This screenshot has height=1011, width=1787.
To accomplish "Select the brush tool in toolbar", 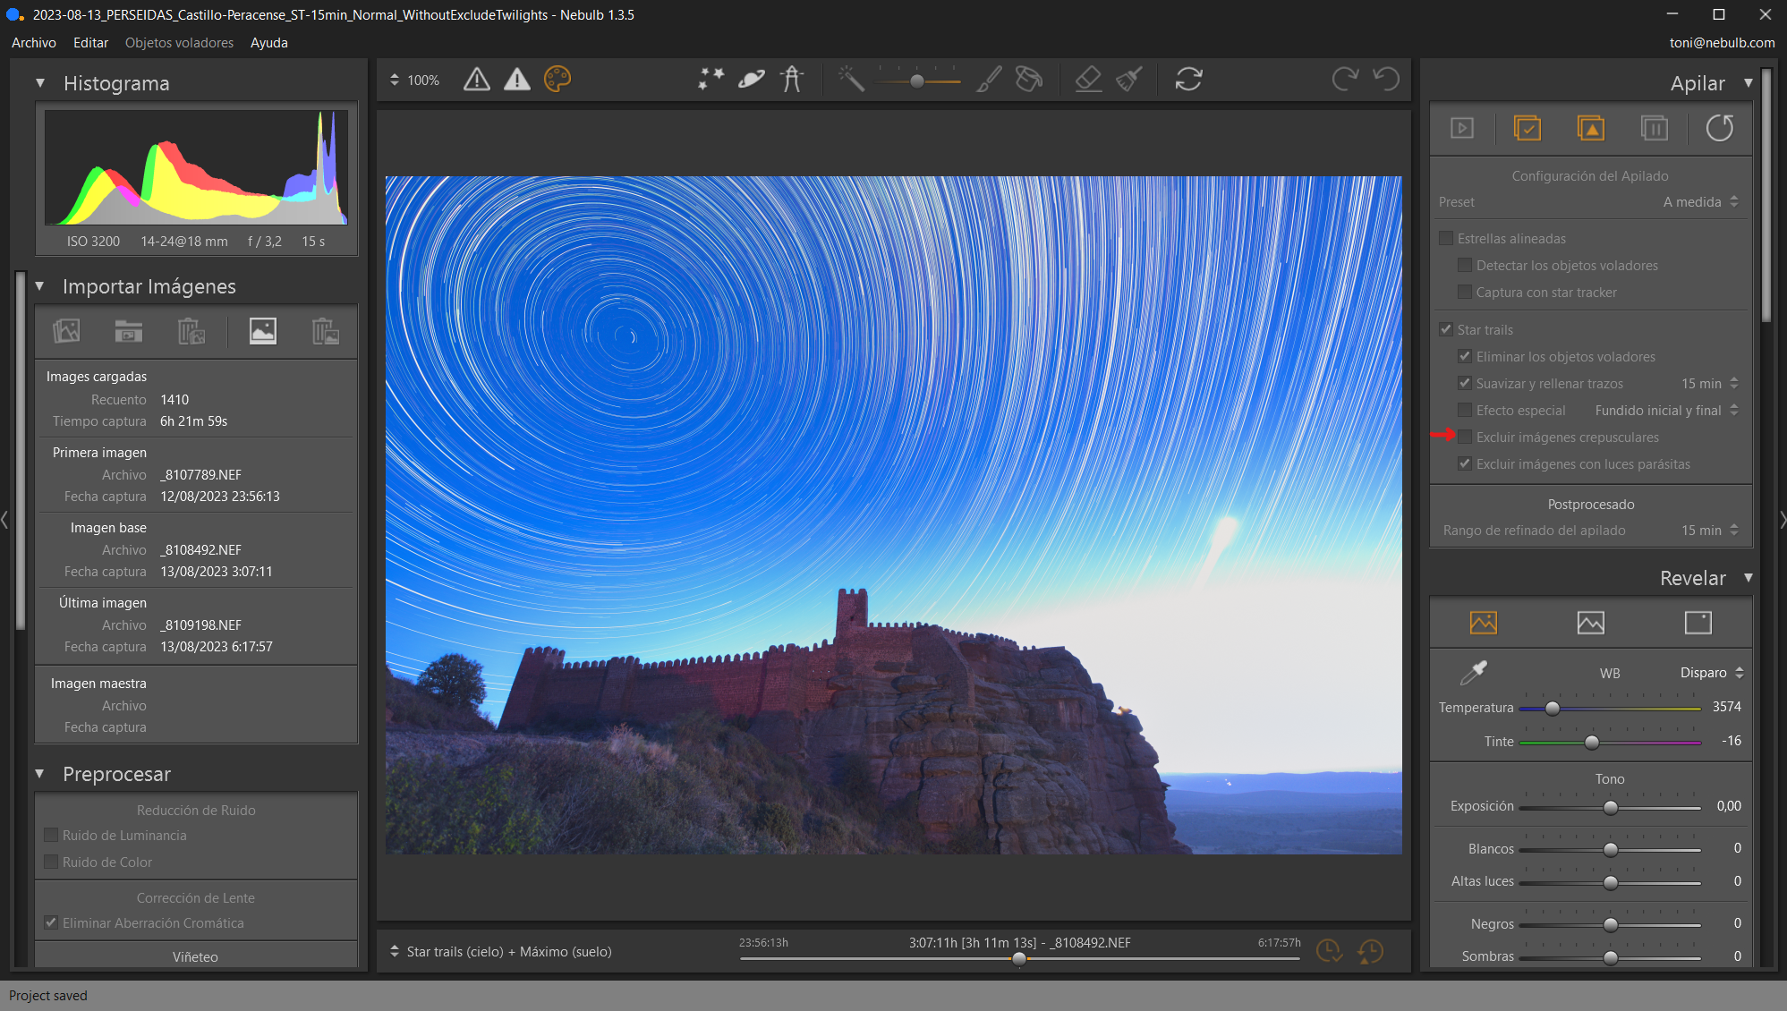I will coord(989,80).
